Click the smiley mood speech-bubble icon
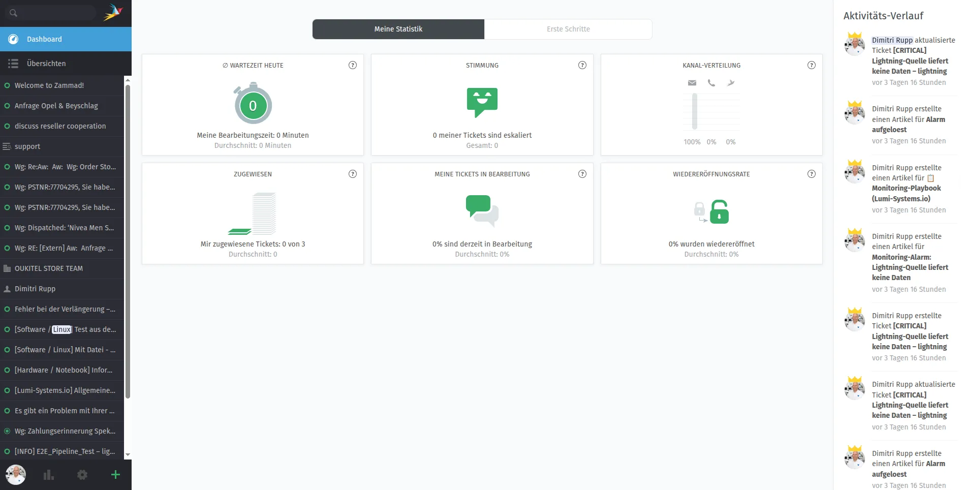 [482, 102]
